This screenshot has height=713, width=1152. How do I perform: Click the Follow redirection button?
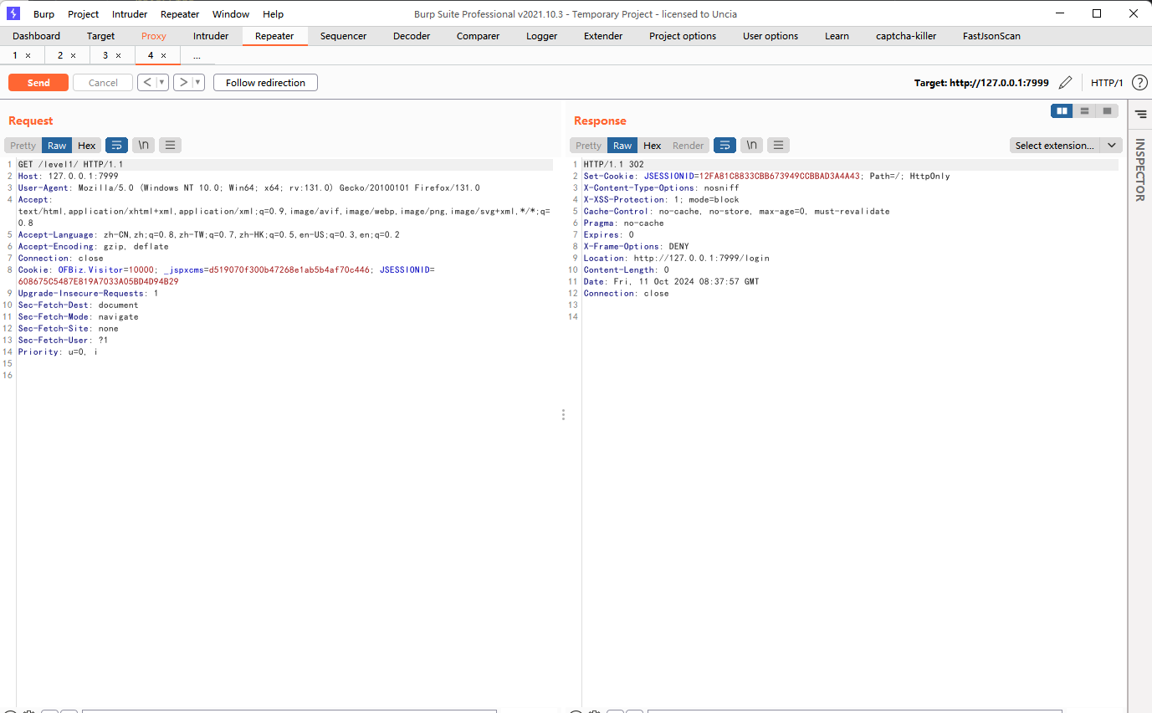(x=265, y=83)
